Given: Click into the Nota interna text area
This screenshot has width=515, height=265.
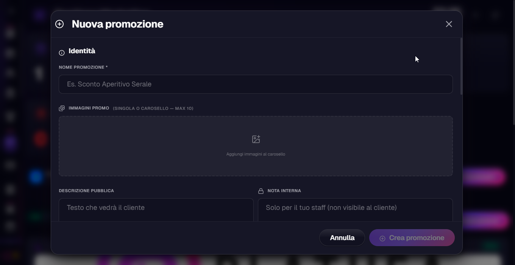Looking at the screenshot, I should 355,210.
